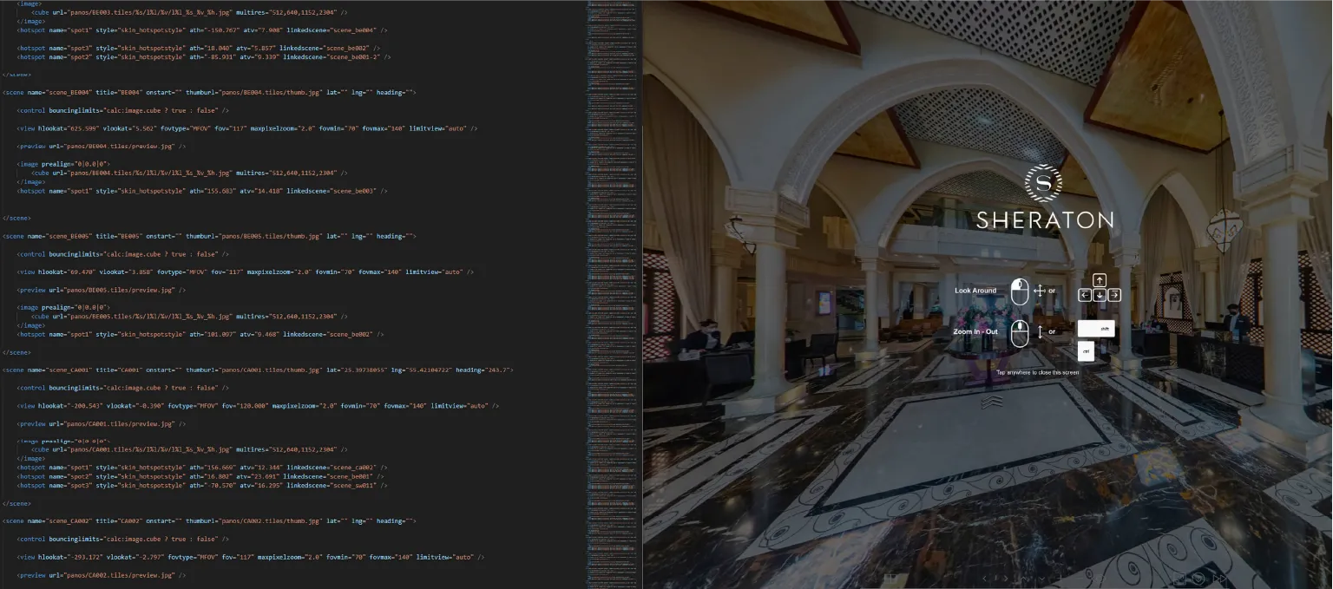Click the up arrow key icon
This screenshot has height=589, width=1333.
tap(1100, 280)
